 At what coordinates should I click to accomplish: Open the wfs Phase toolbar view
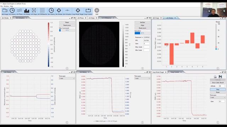[x=20, y=12]
